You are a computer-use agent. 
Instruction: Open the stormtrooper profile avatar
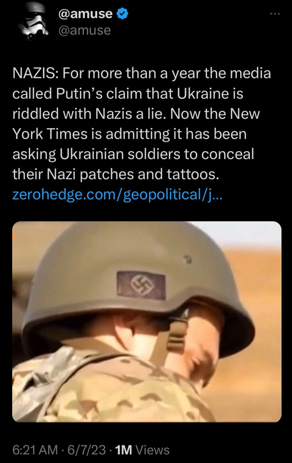tap(33, 22)
